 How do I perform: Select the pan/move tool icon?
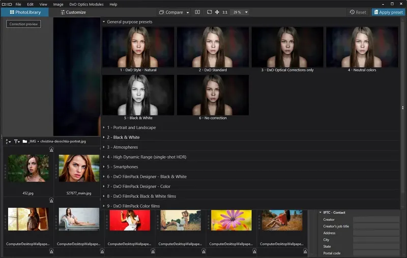click(217, 12)
